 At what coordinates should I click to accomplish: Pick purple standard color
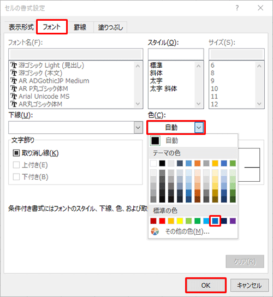[x=233, y=221]
